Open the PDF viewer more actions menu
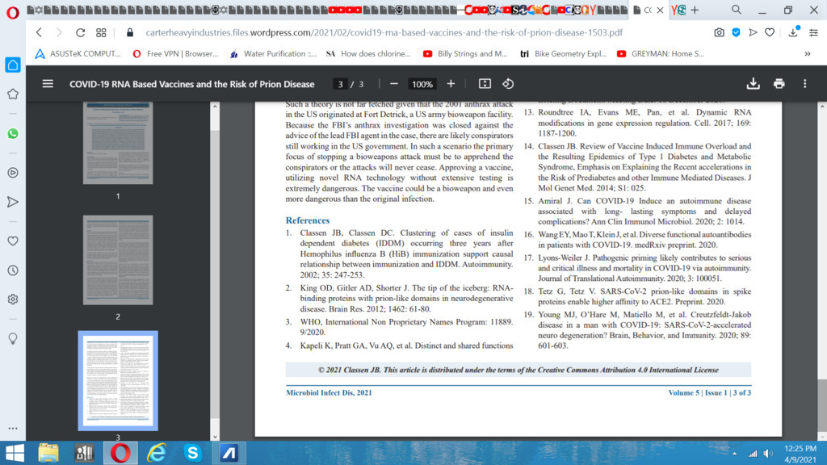 pos(804,84)
